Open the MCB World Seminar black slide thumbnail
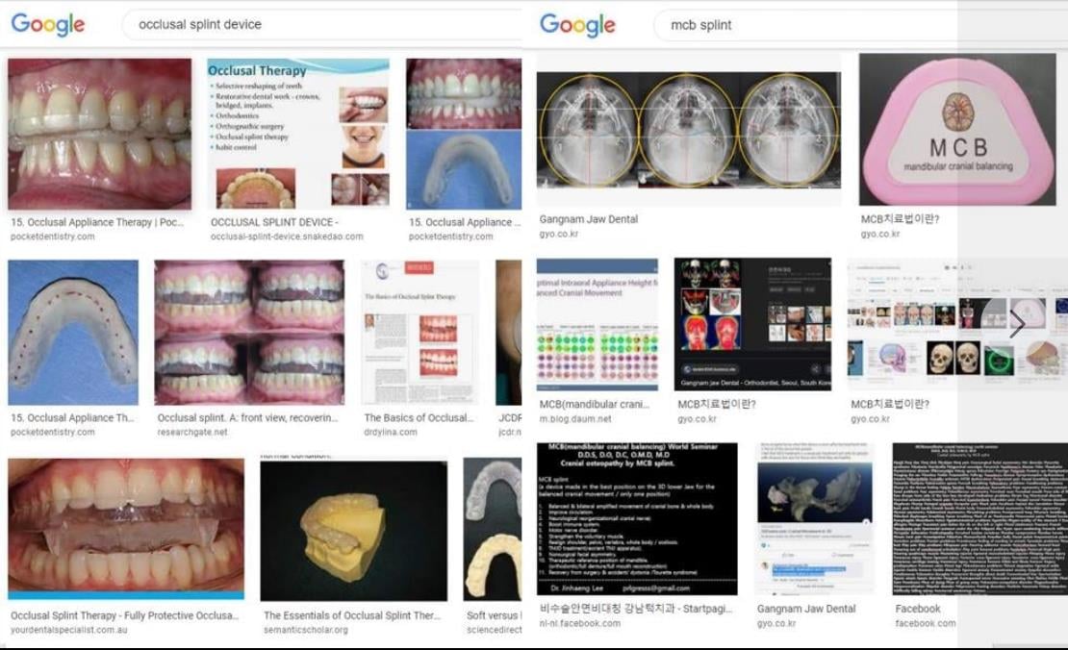 [637, 518]
